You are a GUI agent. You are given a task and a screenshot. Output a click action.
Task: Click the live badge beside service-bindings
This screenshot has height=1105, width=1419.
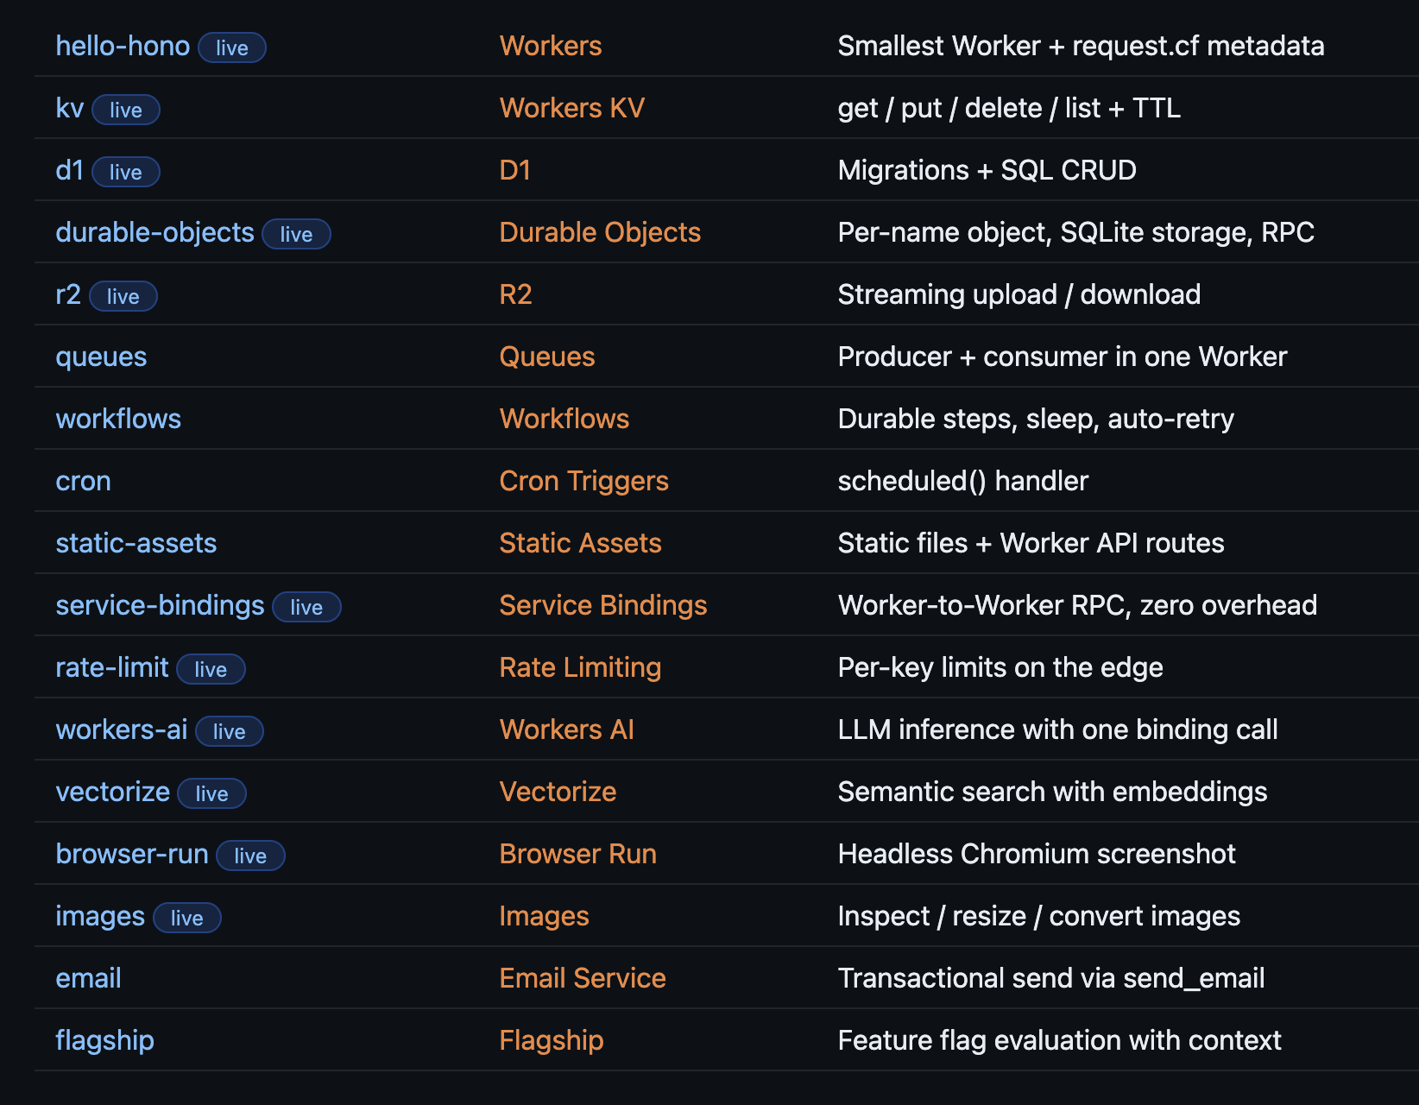306,607
